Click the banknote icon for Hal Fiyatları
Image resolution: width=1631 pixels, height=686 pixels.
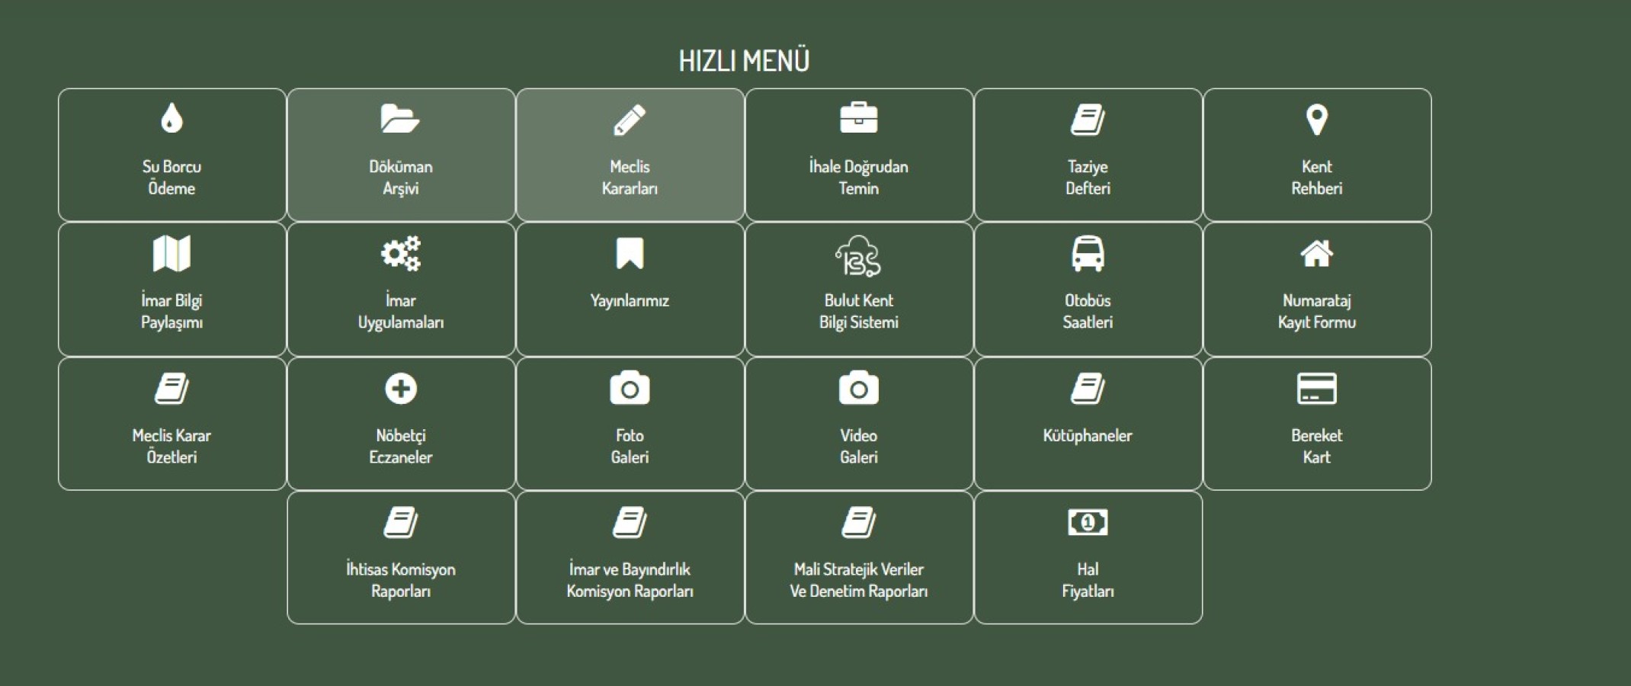coord(1088,523)
